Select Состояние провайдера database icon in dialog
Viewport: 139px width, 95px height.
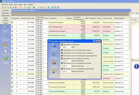pos(54,45)
